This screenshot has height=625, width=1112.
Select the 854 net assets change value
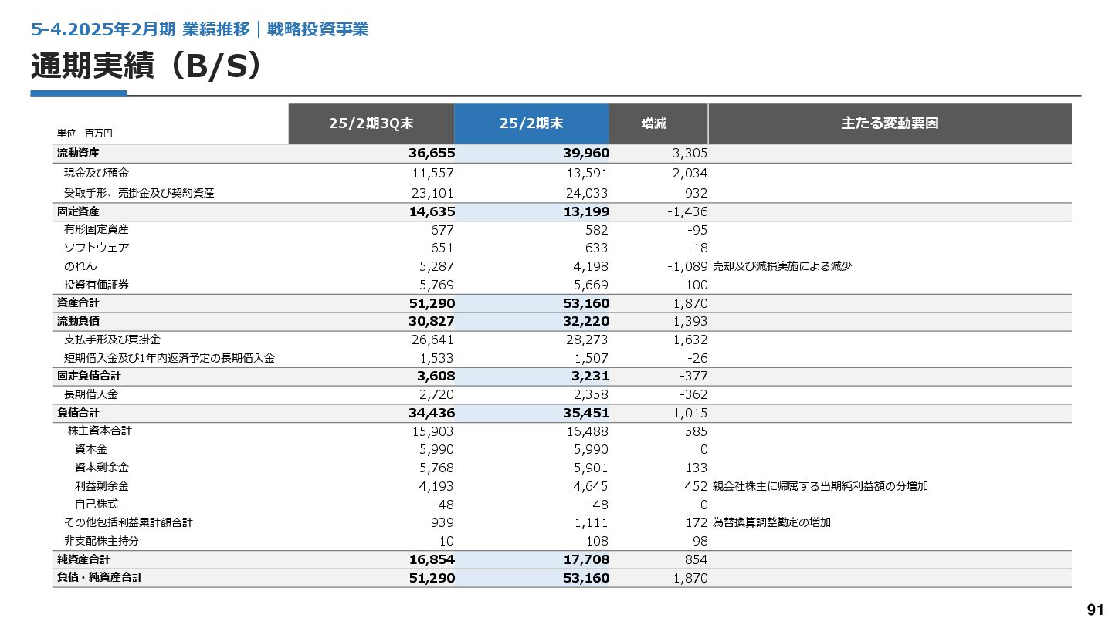tap(696, 559)
